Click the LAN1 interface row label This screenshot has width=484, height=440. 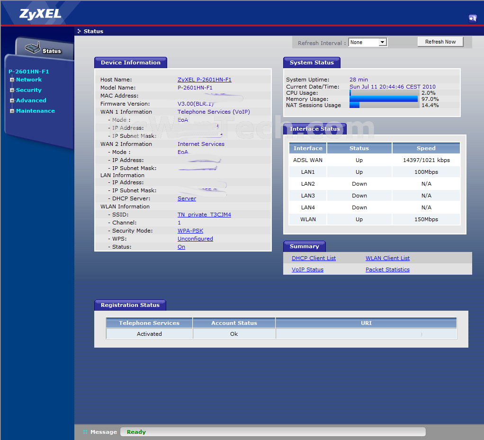click(308, 172)
